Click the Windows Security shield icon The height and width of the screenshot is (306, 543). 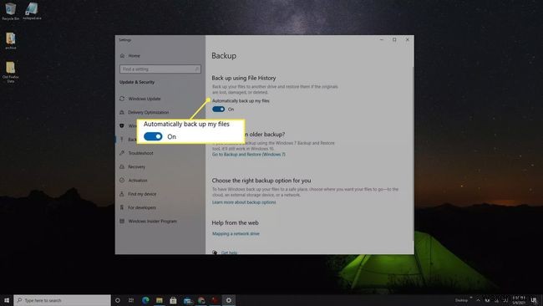[122, 125]
